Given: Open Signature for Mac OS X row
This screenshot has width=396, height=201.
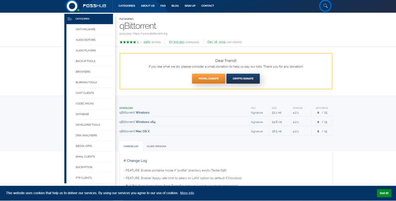Looking at the screenshot, I should (257, 131).
